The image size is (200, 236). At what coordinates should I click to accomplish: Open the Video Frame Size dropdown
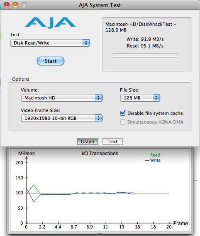click(62, 118)
